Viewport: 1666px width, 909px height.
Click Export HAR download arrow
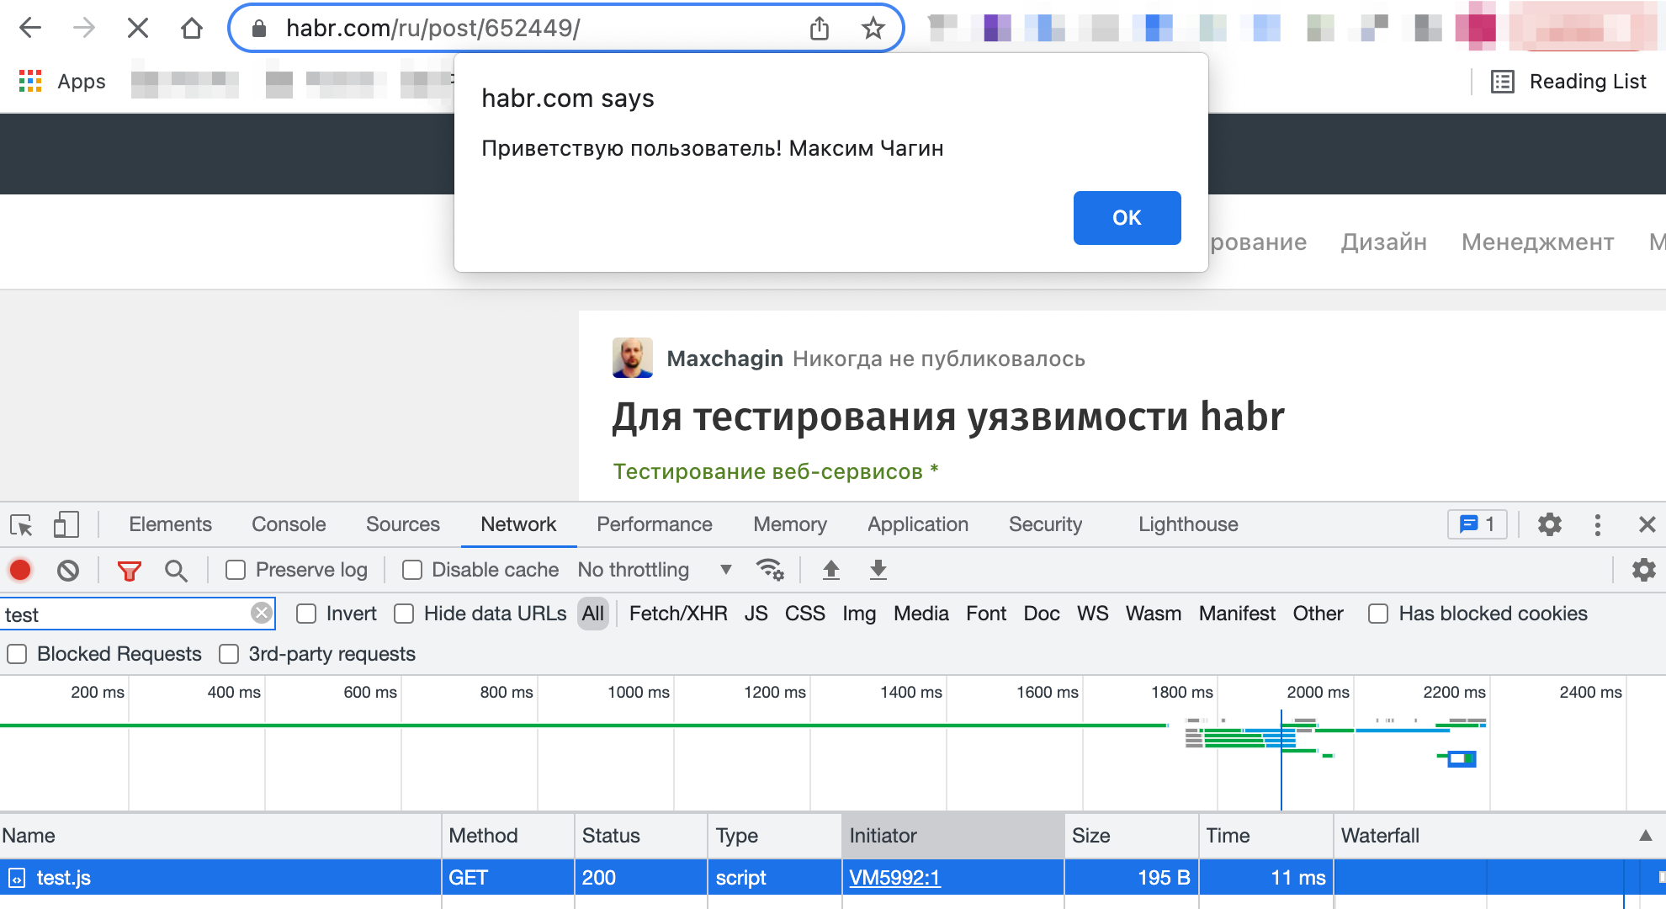[x=878, y=570]
